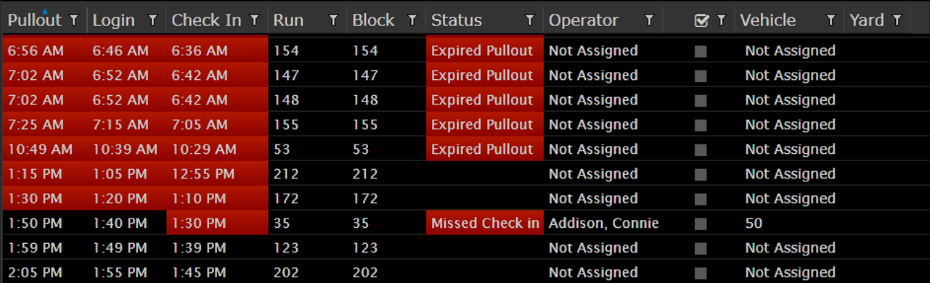The image size is (930, 283).
Task: Sort by the Operator column header
Action: (x=584, y=20)
